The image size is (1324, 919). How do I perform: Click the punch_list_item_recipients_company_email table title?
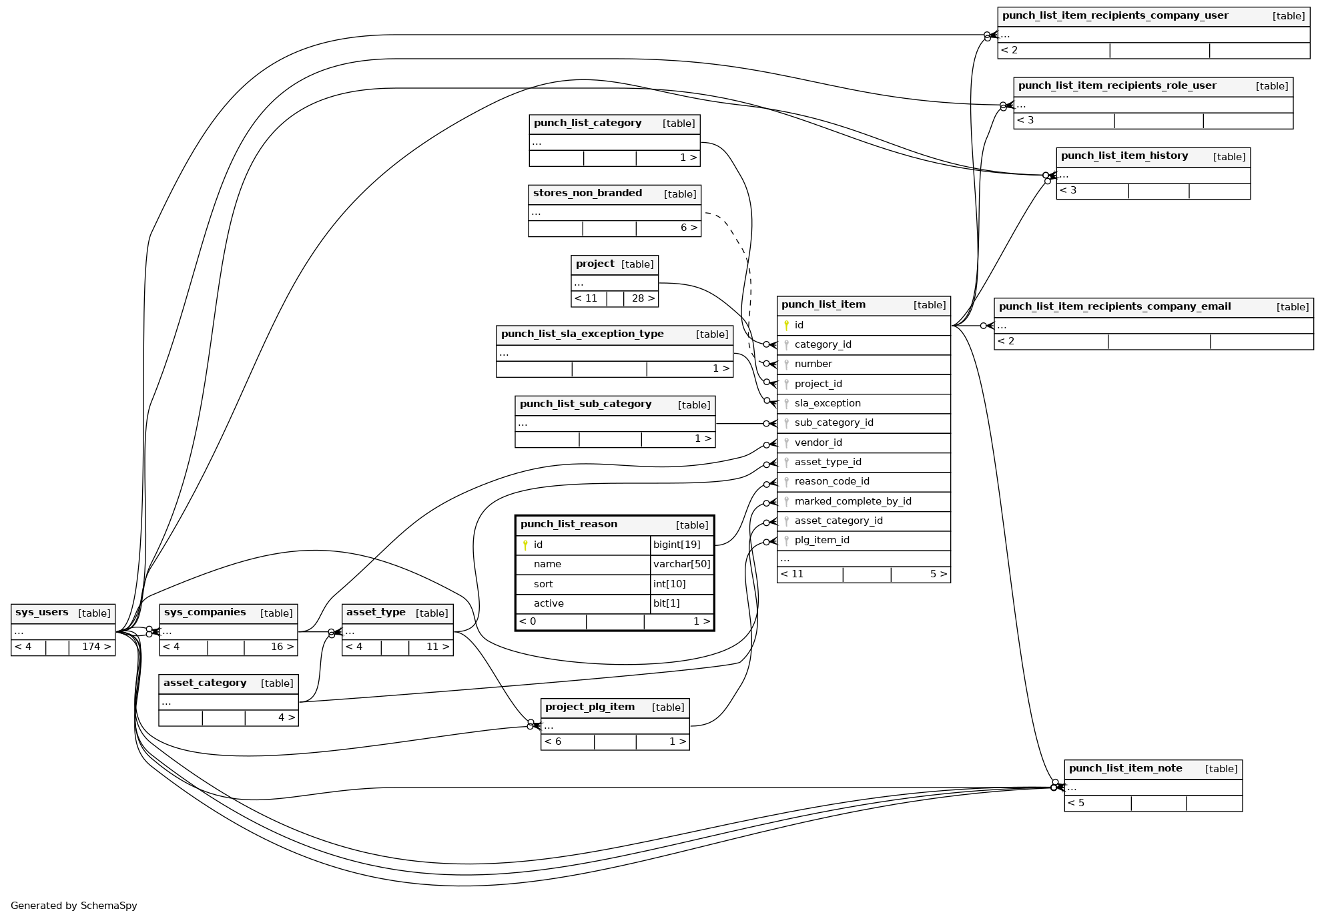pos(1114,307)
